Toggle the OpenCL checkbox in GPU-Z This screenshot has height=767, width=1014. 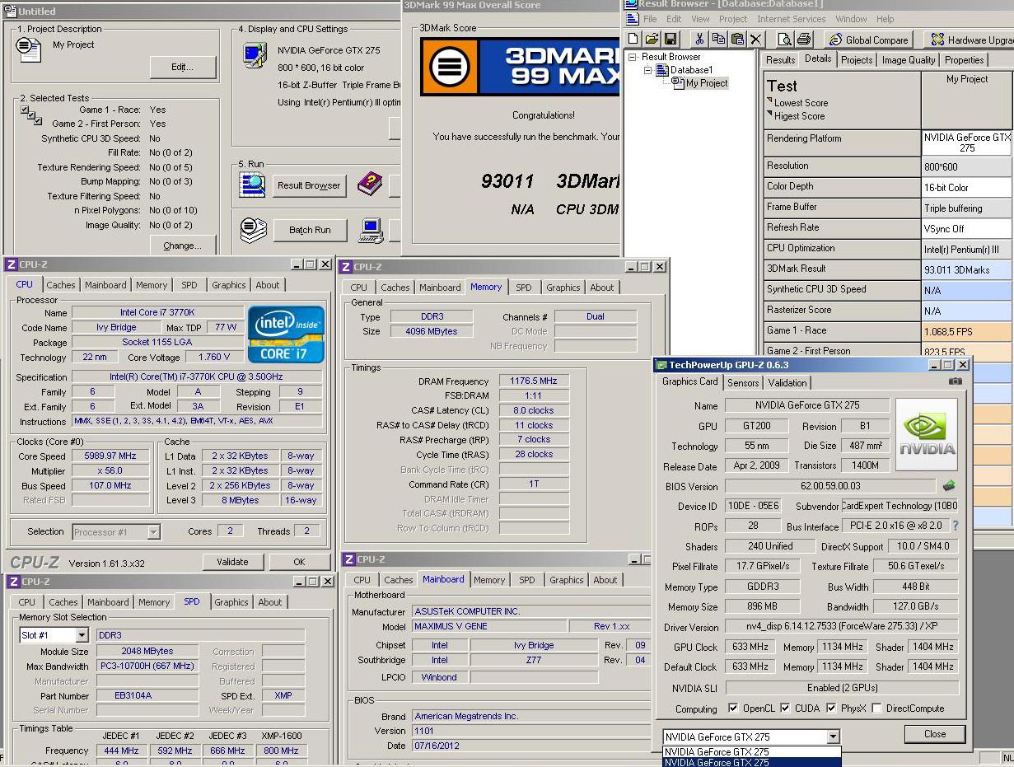[733, 709]
